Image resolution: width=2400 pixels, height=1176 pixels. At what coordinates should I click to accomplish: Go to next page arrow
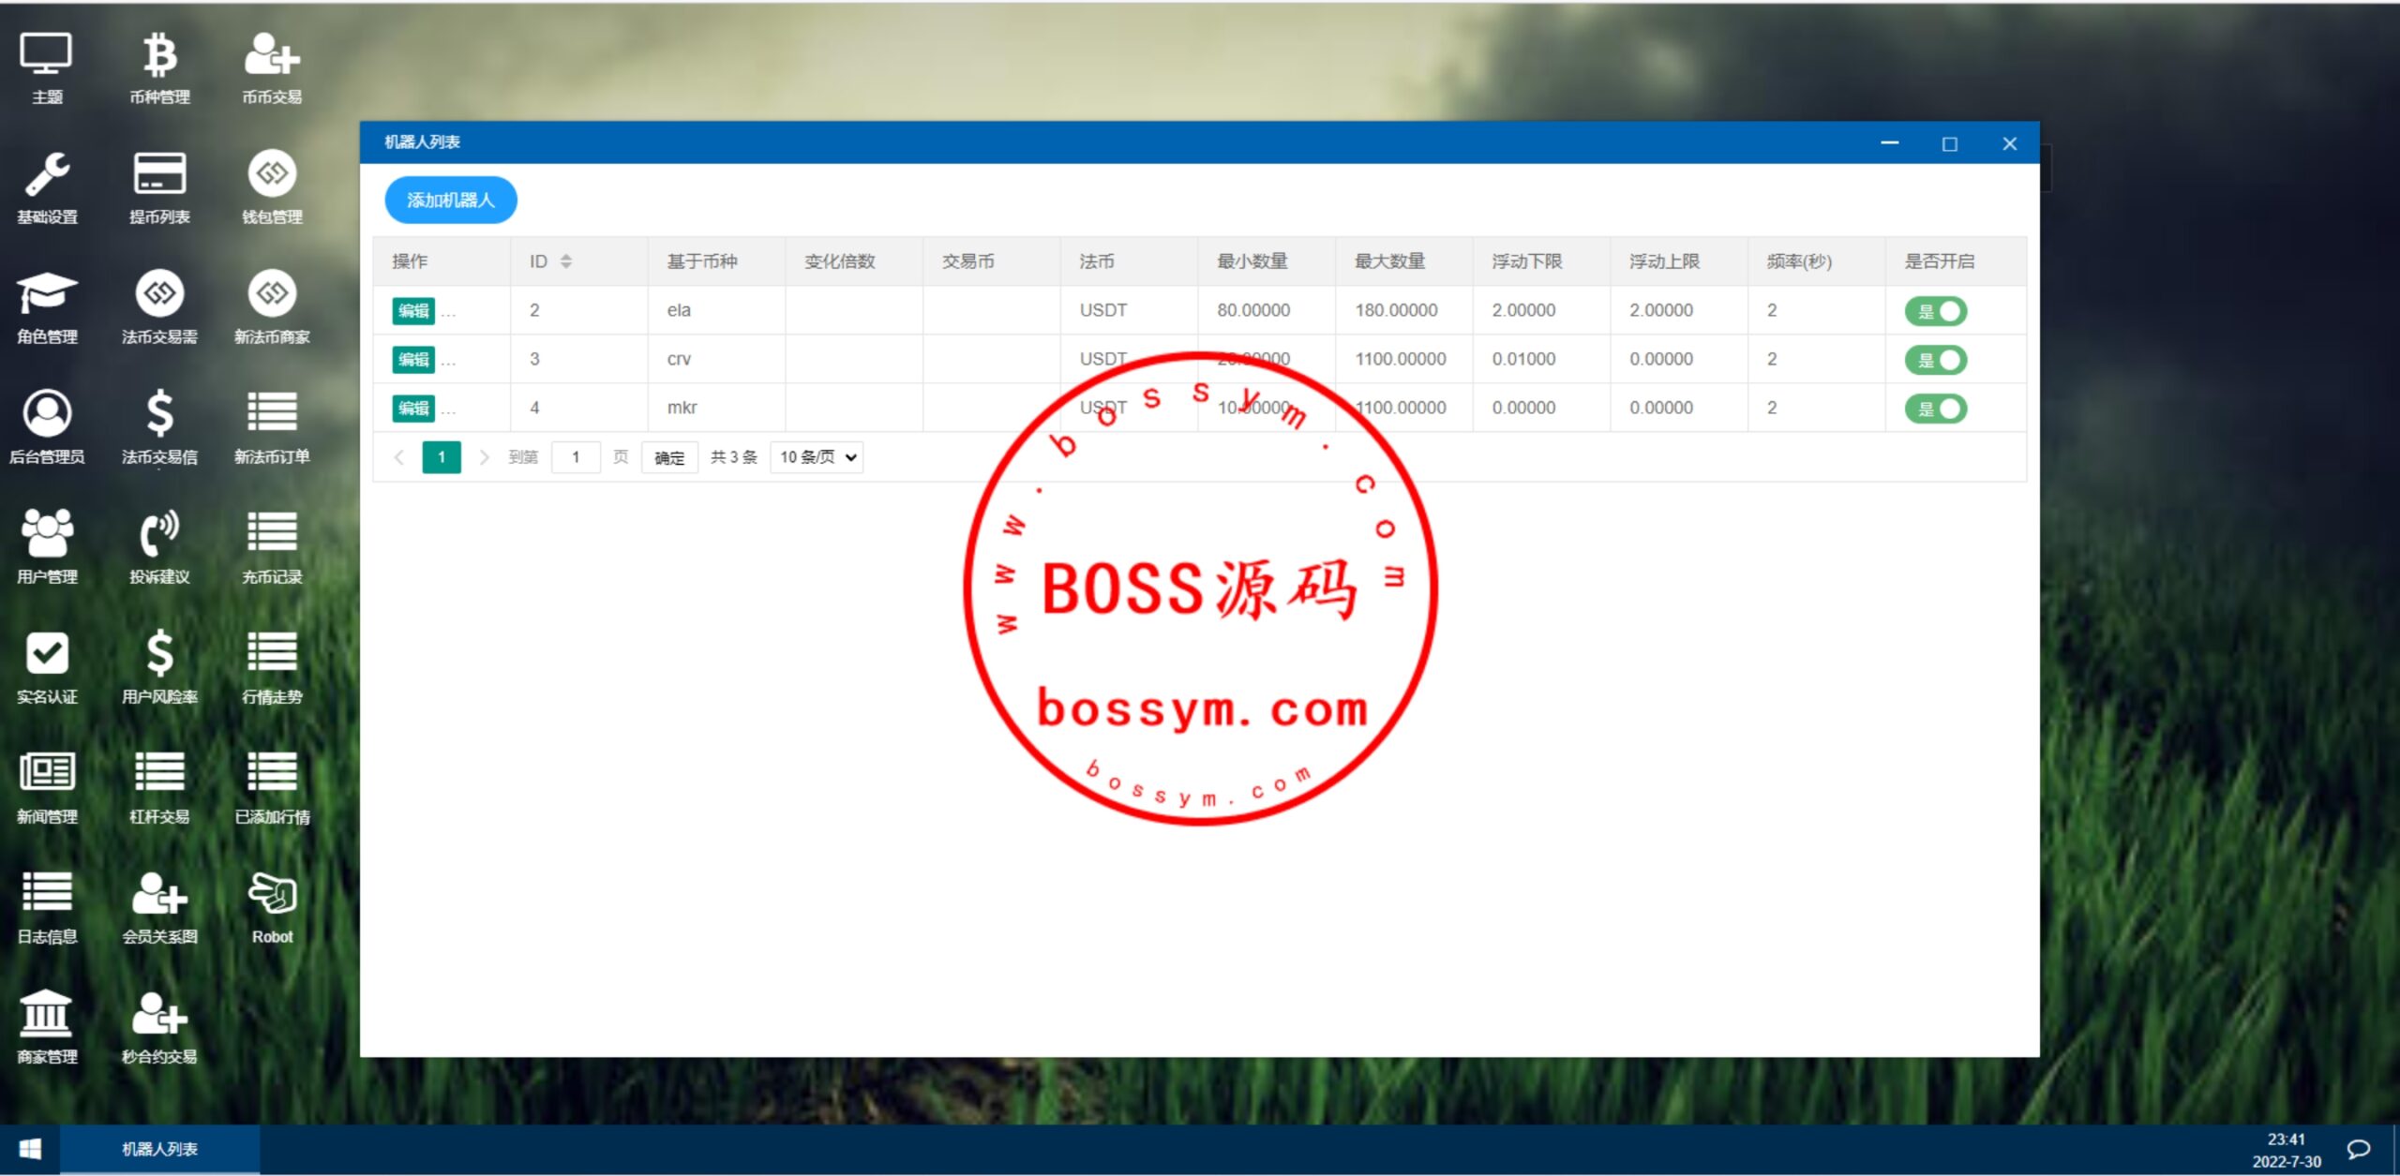coord(484,457)
